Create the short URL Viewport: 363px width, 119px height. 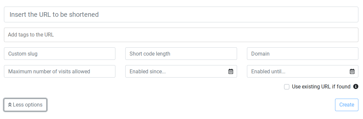tap(347, 105)
